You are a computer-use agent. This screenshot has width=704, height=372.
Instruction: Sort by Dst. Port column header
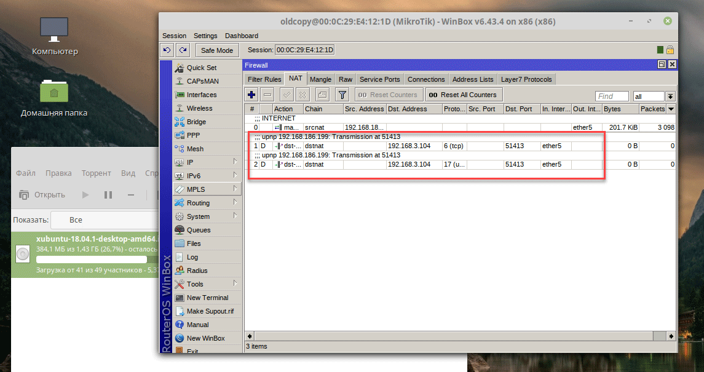pyautogui.click(x=522, y=109)
